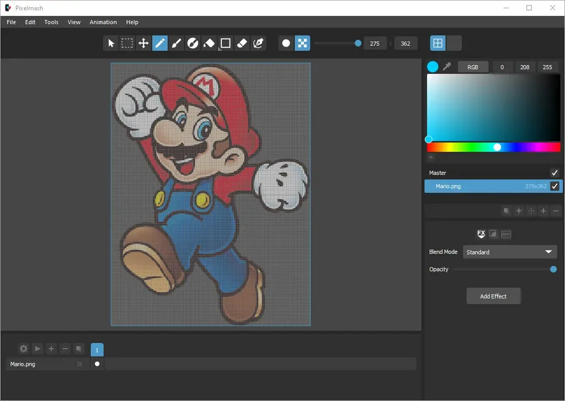Click the dotted cross layer icon
Viewport: 565px width, 401px height.
(x=531, y=211)
